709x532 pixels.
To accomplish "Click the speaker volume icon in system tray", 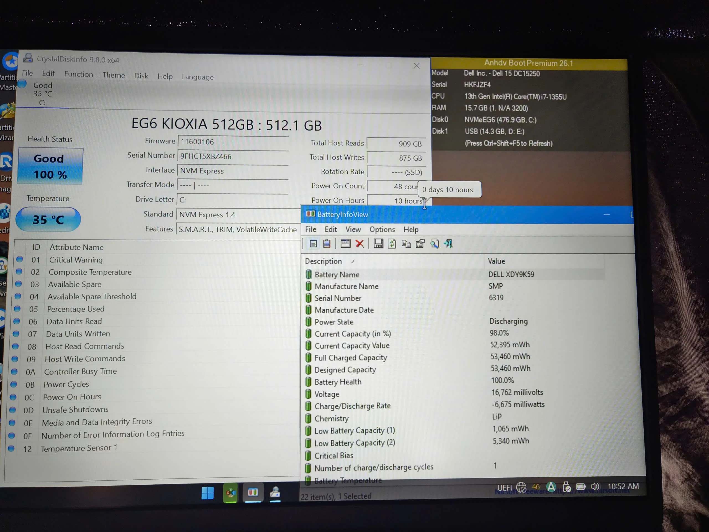I will click(x=595, y=487).
